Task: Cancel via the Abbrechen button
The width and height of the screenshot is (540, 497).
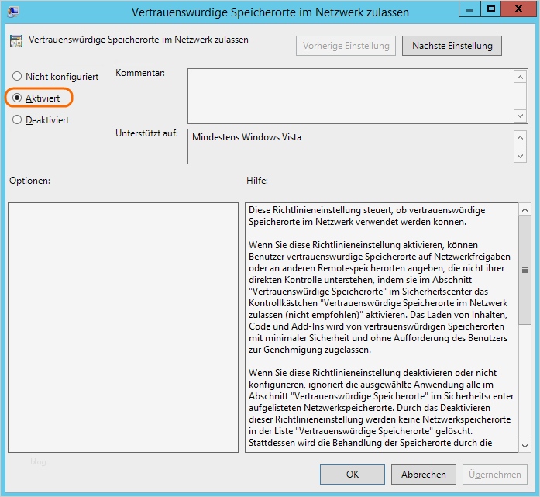Action: 423,475
